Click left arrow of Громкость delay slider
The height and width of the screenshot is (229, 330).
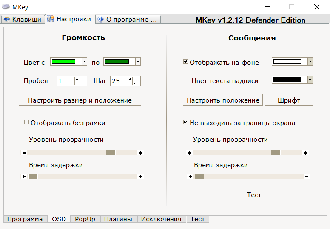click(24, 177)
